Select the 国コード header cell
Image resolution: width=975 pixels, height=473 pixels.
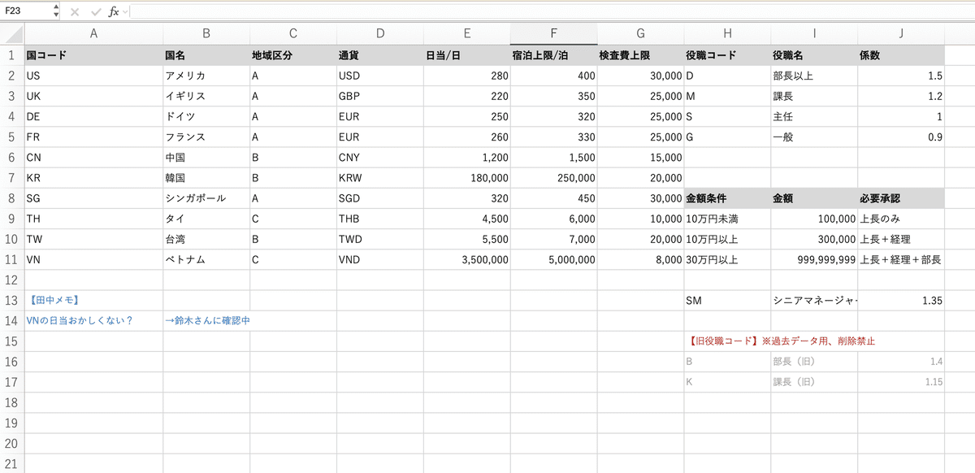(93, 56)
